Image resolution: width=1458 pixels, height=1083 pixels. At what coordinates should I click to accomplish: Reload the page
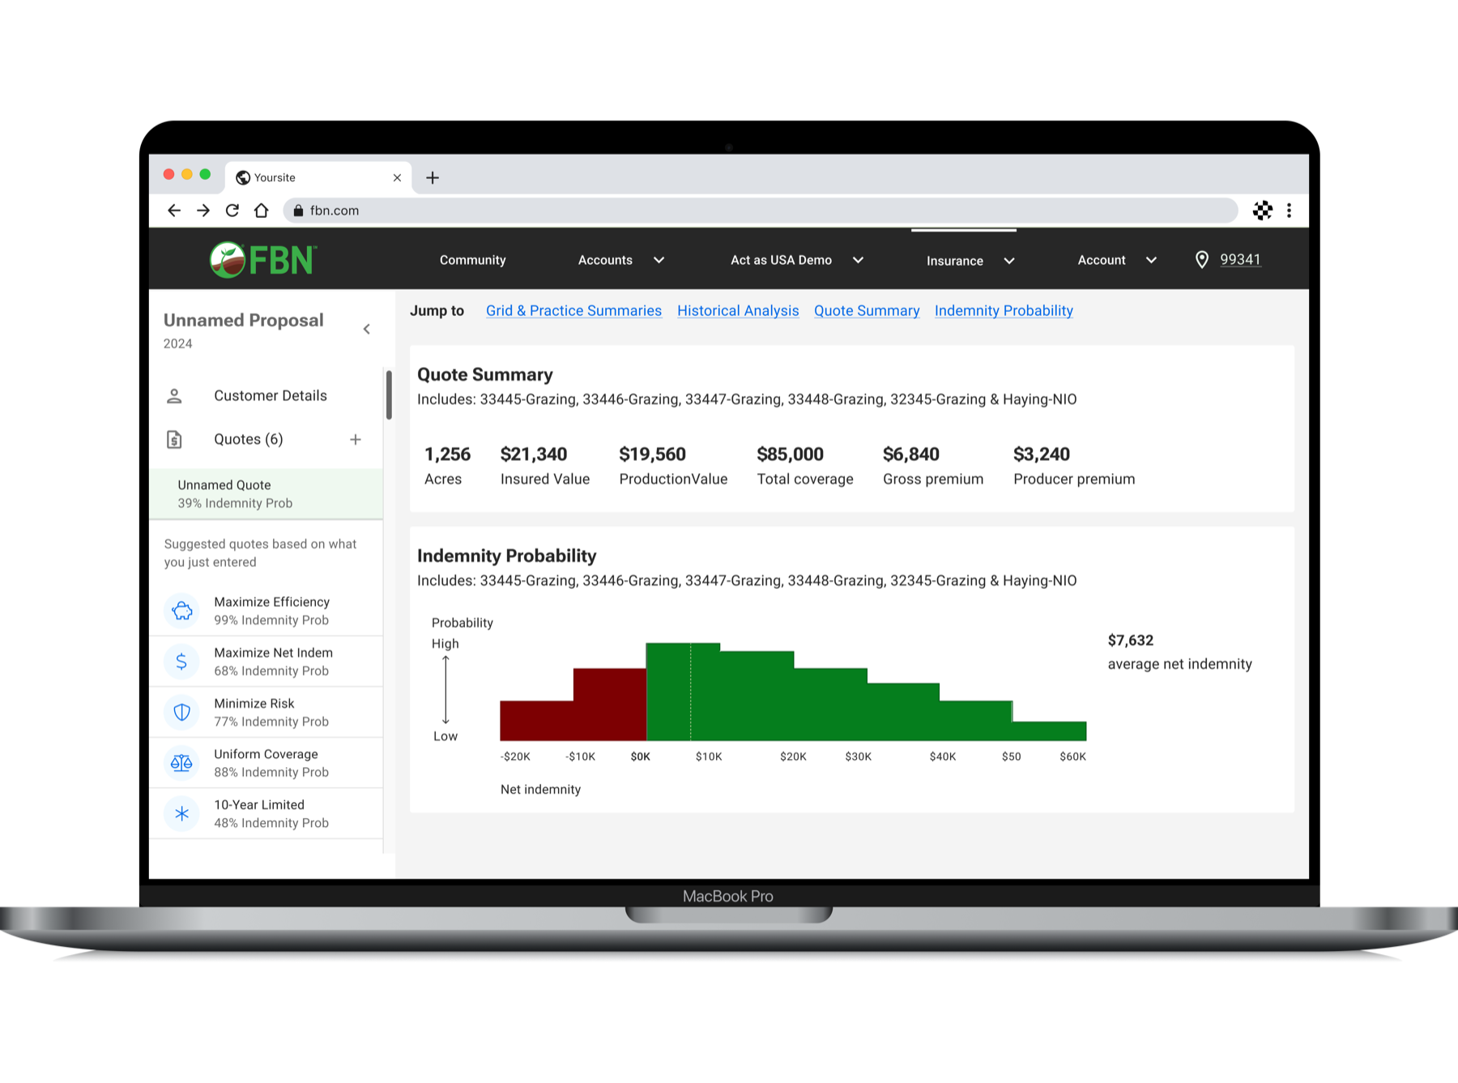[232, 211]
